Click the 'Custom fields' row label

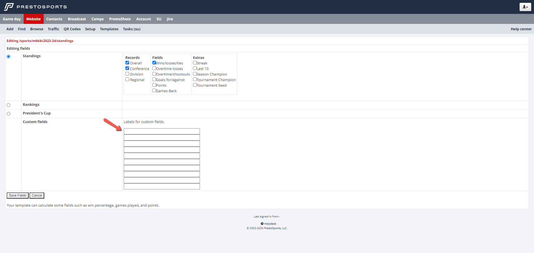(35, 122)
